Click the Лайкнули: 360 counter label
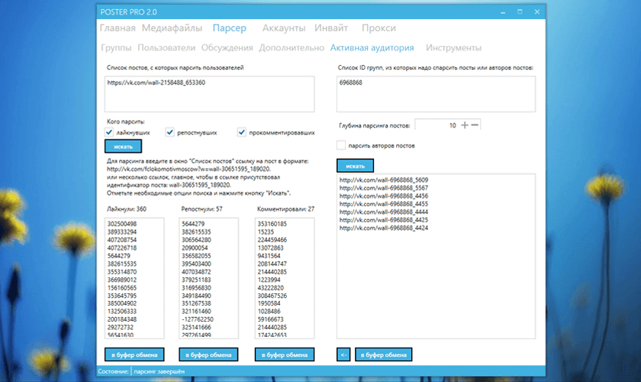The image size is (641, 382). [x=127, y=209]
